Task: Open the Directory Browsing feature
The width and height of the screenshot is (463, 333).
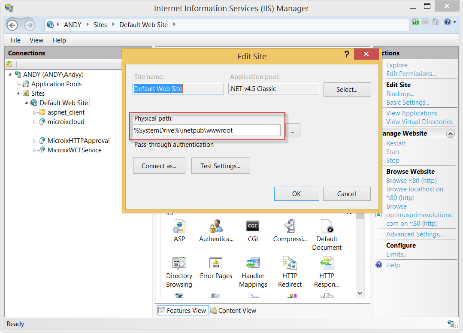Action: pyautogui.click(x=179, y=263)
